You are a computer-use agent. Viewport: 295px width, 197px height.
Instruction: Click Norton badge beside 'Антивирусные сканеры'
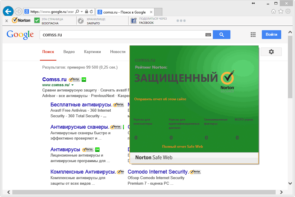click(x=116, y=127)
